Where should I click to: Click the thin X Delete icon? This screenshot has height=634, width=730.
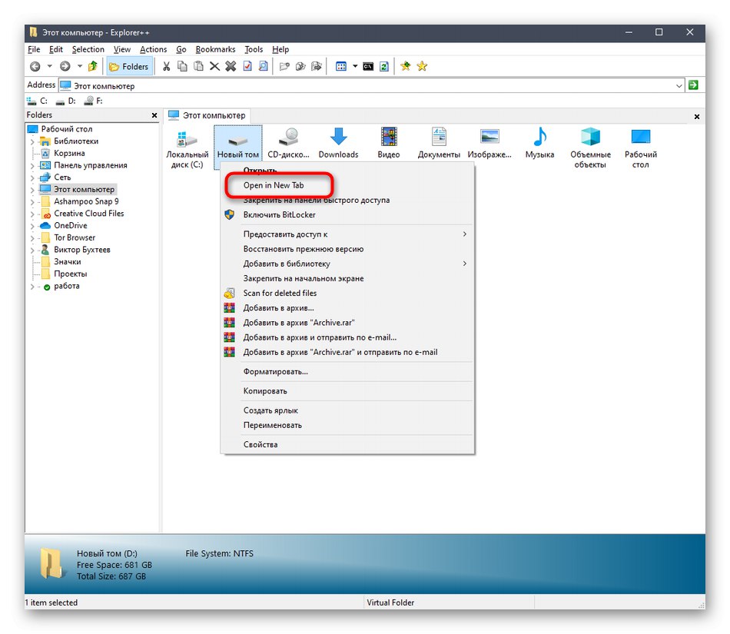(214, 67)
